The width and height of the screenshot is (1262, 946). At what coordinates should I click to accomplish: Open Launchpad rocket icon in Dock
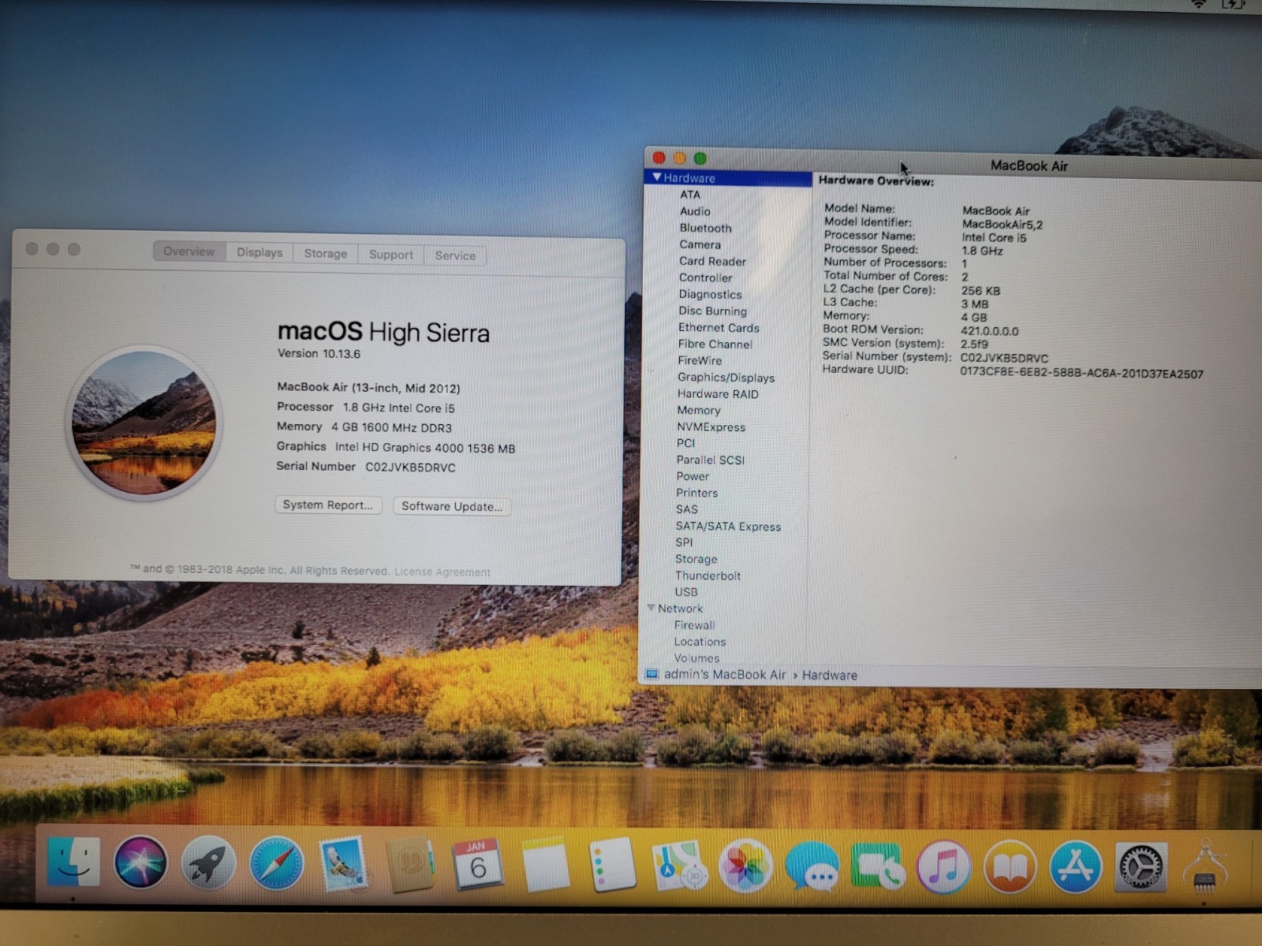tap(208, 863)
